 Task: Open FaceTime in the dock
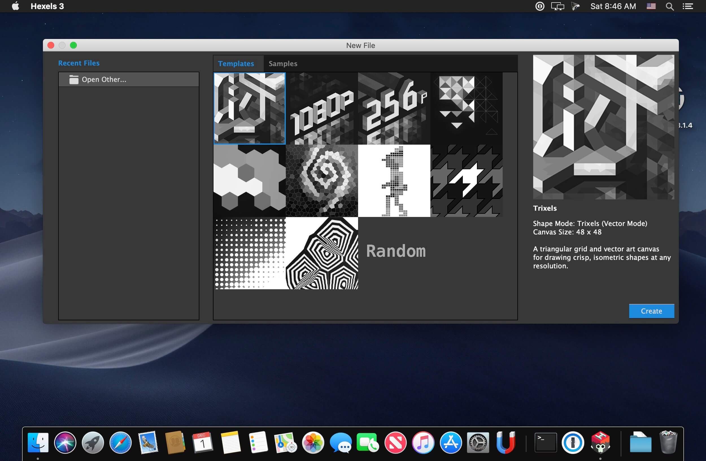tap(368, 442)
